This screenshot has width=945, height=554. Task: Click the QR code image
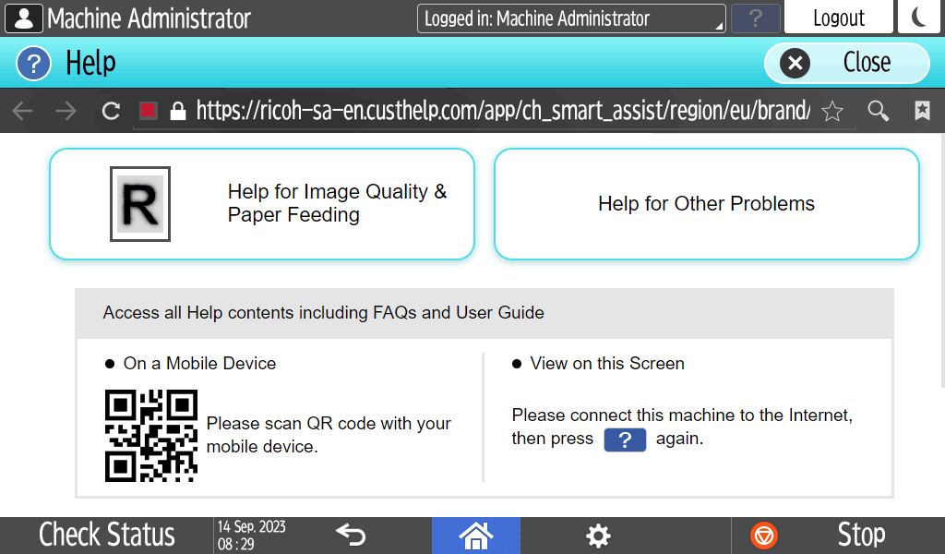point(151,436)
